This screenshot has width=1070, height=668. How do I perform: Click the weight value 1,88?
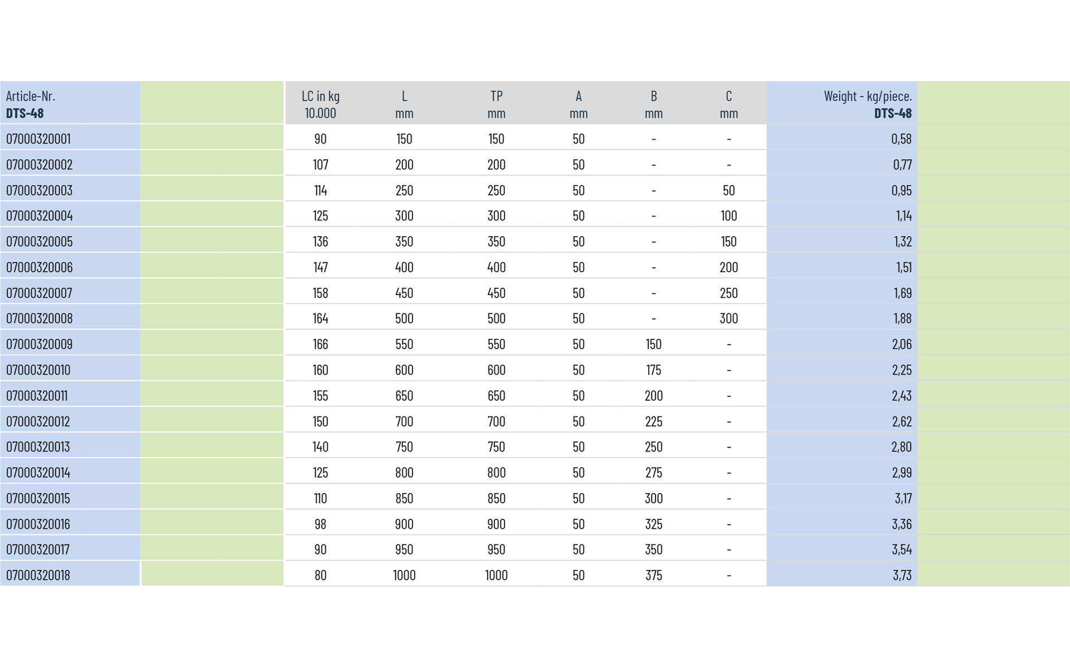(x=902, y=318)
